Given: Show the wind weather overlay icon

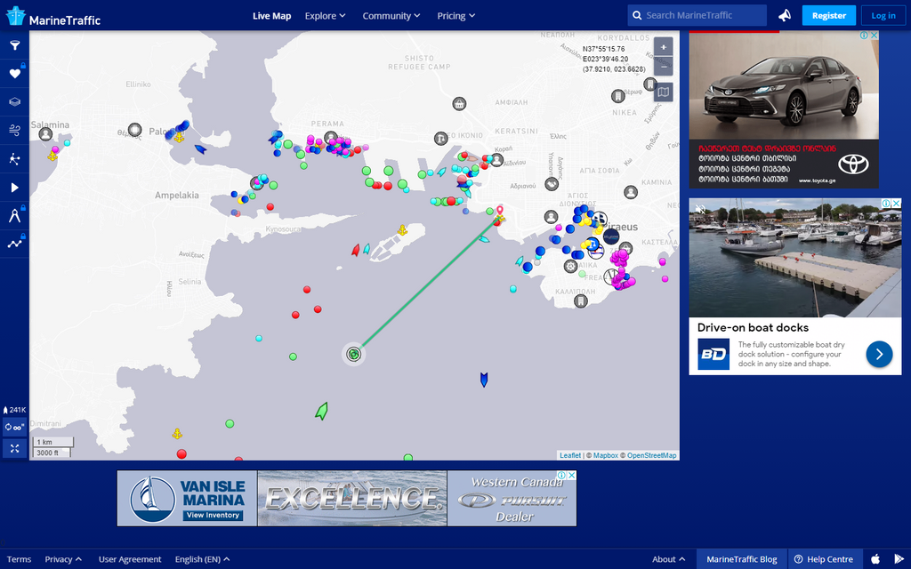Looking at the screenshot, I should (14, 130).
